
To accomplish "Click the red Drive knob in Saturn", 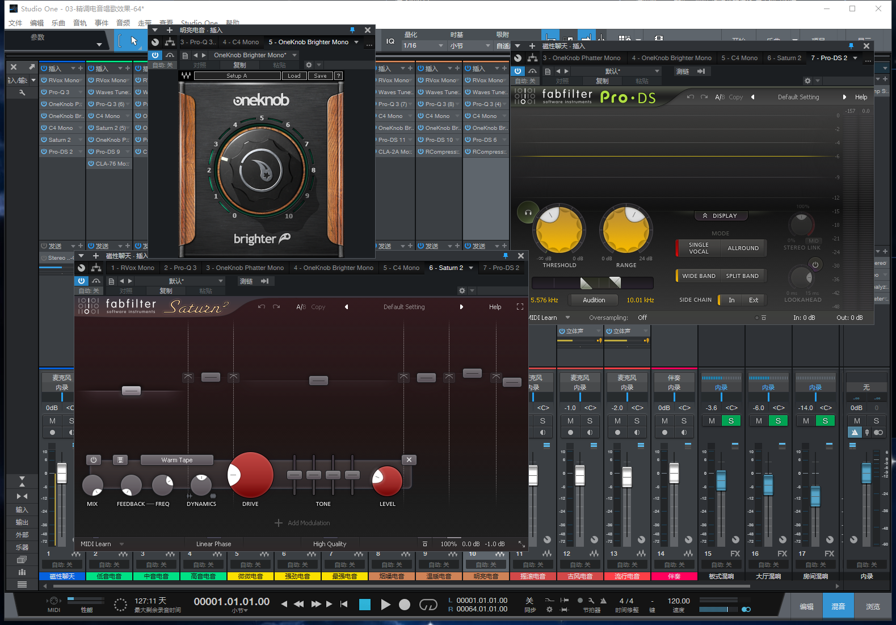I will (x=250, y=475).
